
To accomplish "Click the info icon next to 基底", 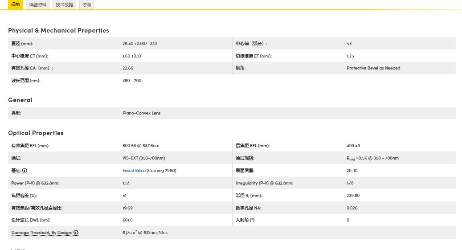I will tap(25, 171).
